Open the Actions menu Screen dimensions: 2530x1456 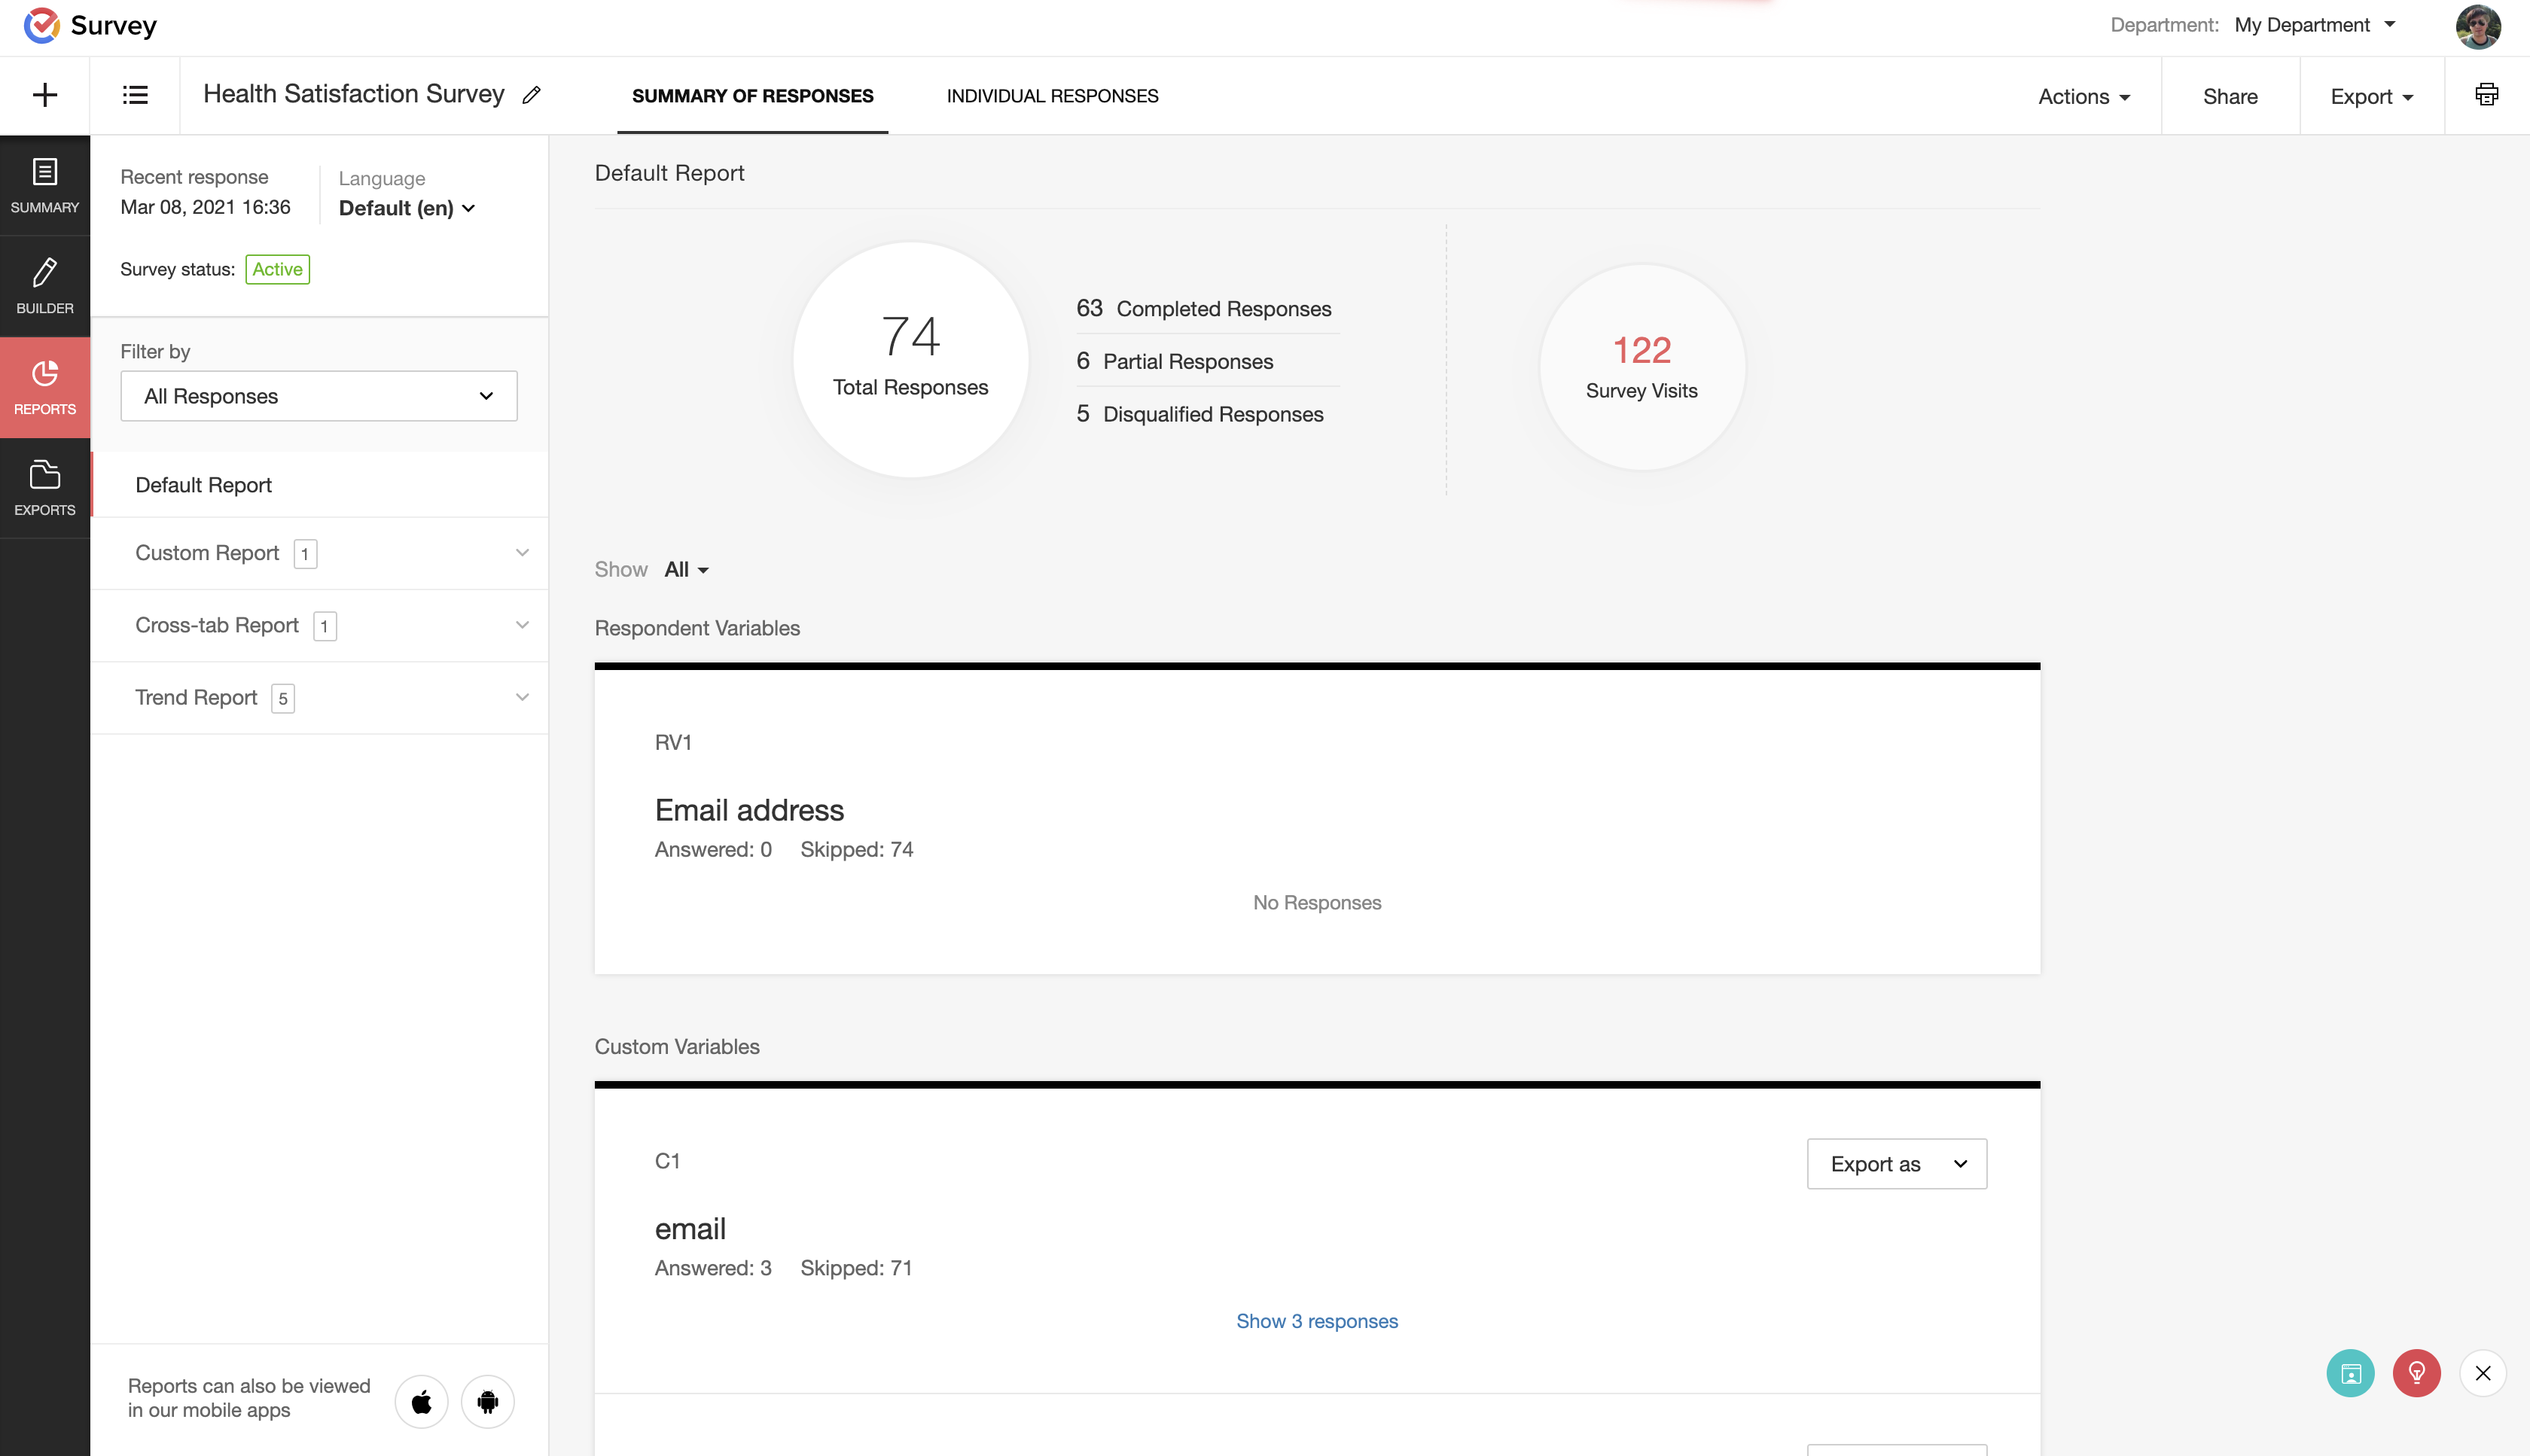(2084, 97)
